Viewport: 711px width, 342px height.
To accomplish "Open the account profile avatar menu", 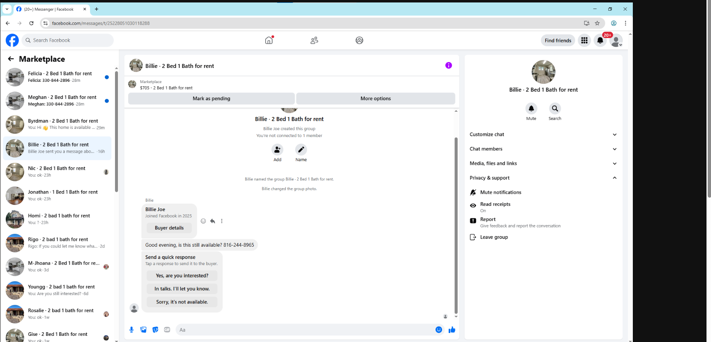I will (616, 40).
